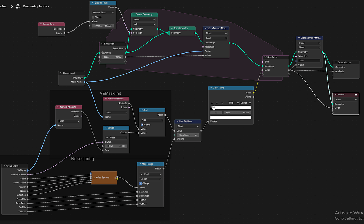Collapse the Group Output node

(336, 62)
